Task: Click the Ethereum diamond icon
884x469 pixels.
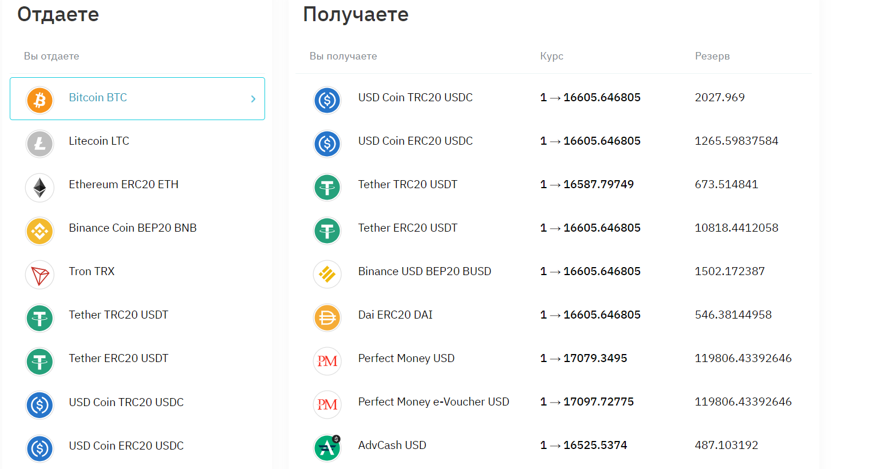Action: 40,187
